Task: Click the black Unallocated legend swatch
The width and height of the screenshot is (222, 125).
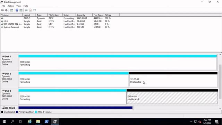Action: 2,112
